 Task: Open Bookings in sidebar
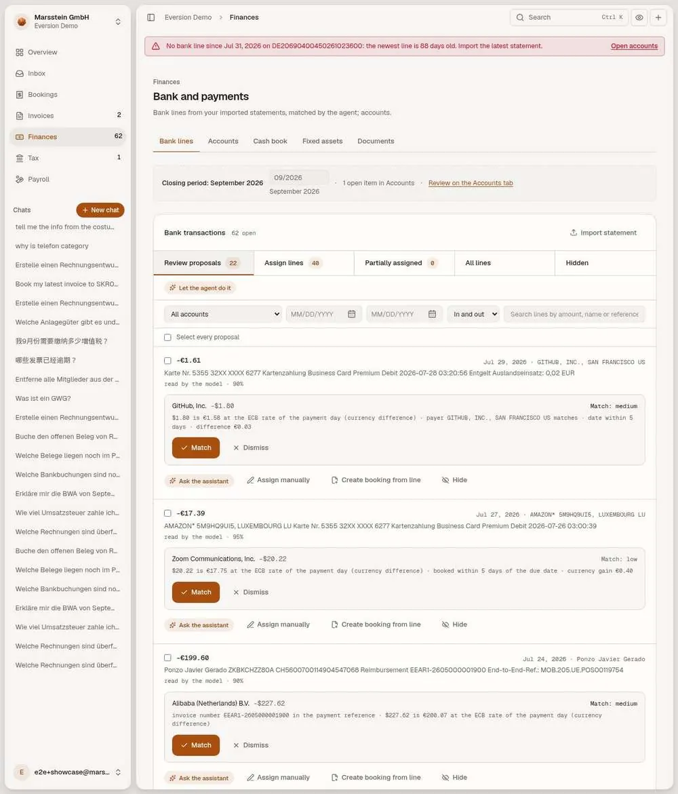click(67, 95)
